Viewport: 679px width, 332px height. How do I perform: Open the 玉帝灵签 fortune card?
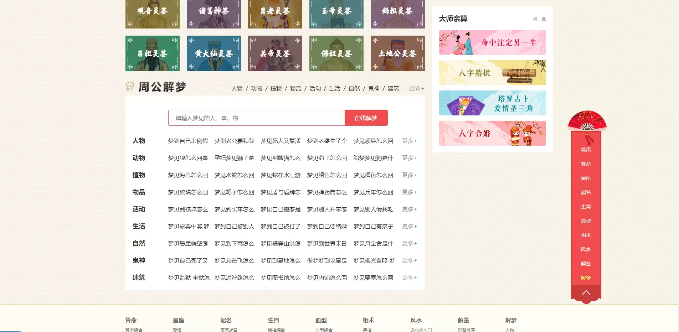(x=336, y=14)
